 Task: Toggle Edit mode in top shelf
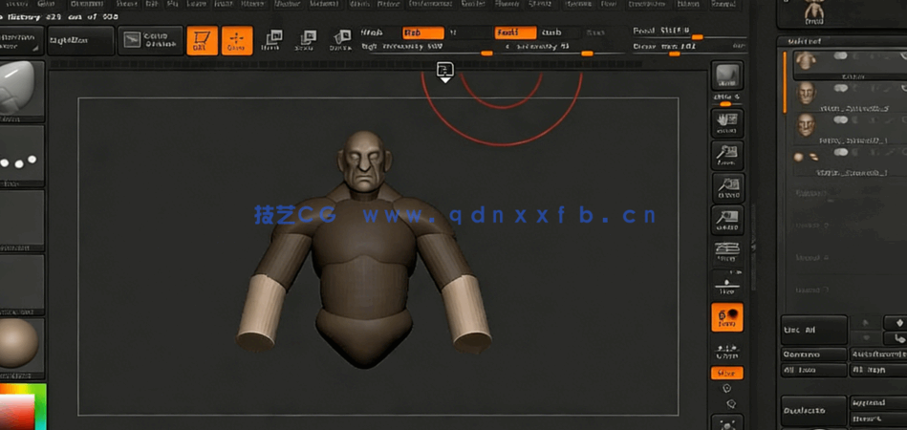[202, 40]
